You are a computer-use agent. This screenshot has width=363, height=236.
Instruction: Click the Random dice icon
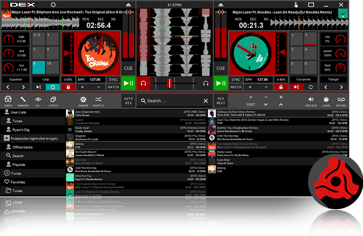click(83, 100)
